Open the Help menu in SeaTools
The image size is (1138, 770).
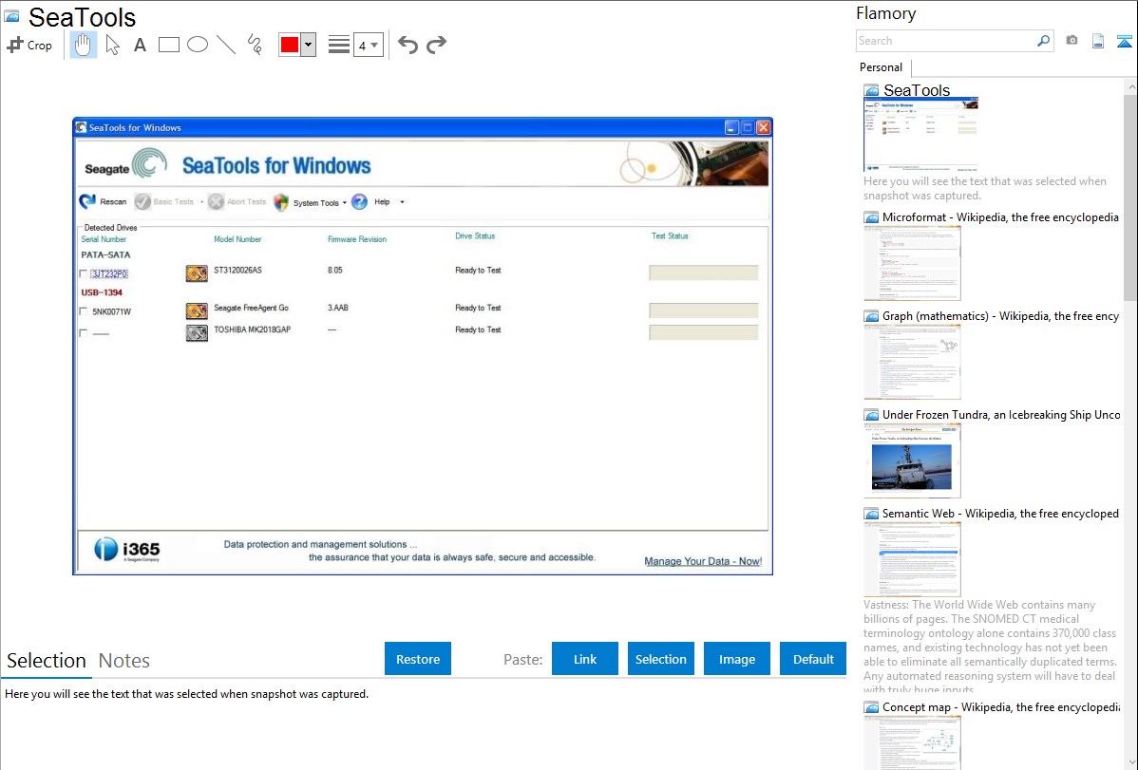[370, 201]
